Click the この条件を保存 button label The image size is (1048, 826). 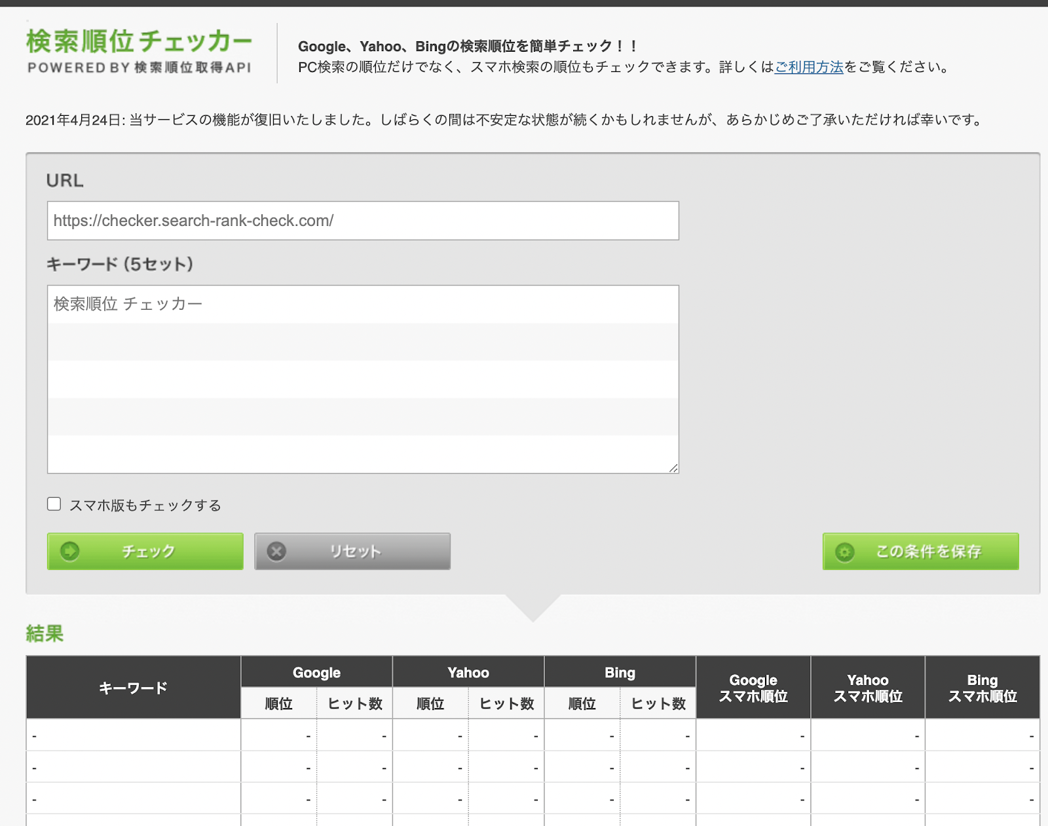929,552
